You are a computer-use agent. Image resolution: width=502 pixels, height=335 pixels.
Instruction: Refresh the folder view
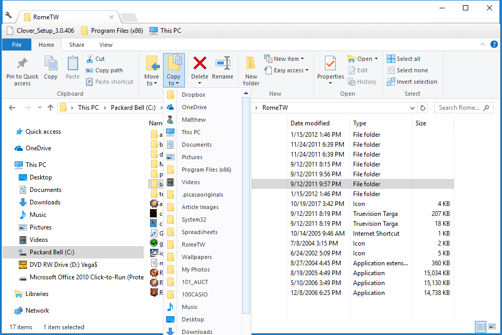pos(423,108)
